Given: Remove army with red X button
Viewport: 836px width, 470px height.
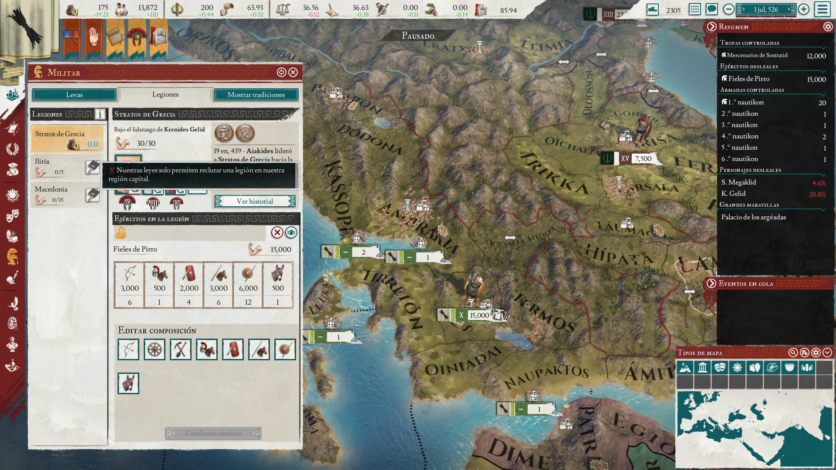Looking at the screenshot, I should click(277, 232).
